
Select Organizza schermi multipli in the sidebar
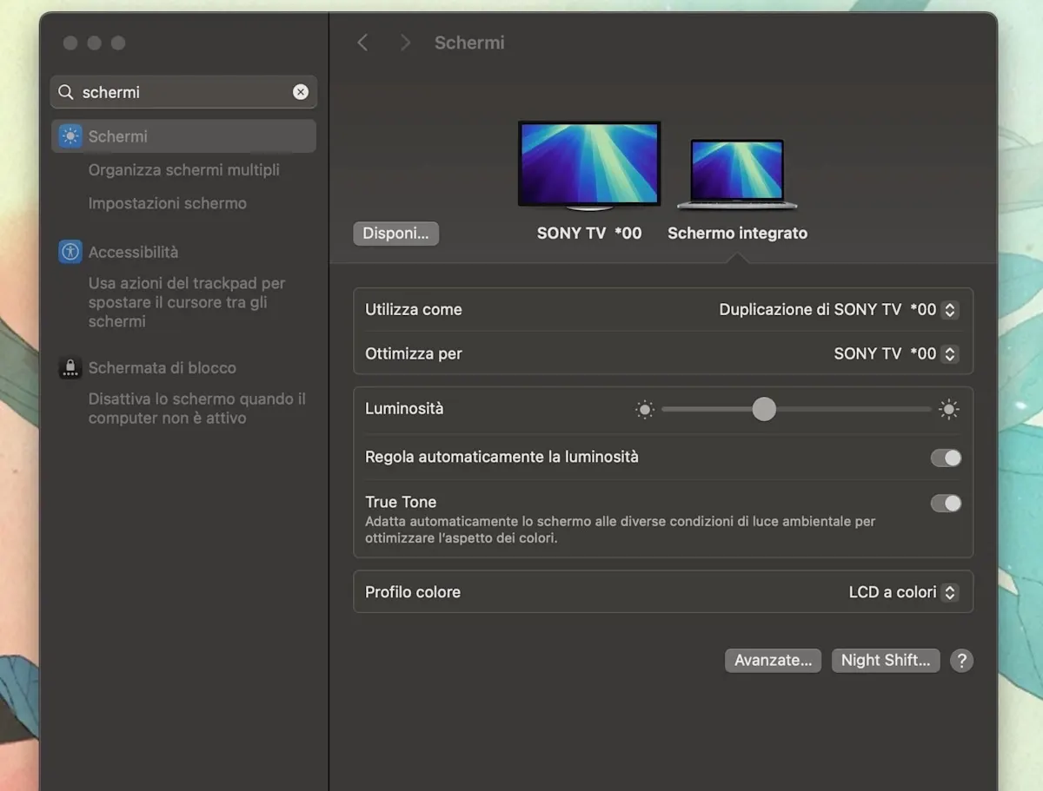tap(183, 170)
